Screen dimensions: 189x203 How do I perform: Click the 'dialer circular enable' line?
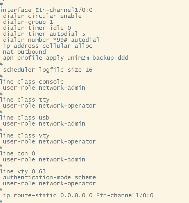coord(42,16)
